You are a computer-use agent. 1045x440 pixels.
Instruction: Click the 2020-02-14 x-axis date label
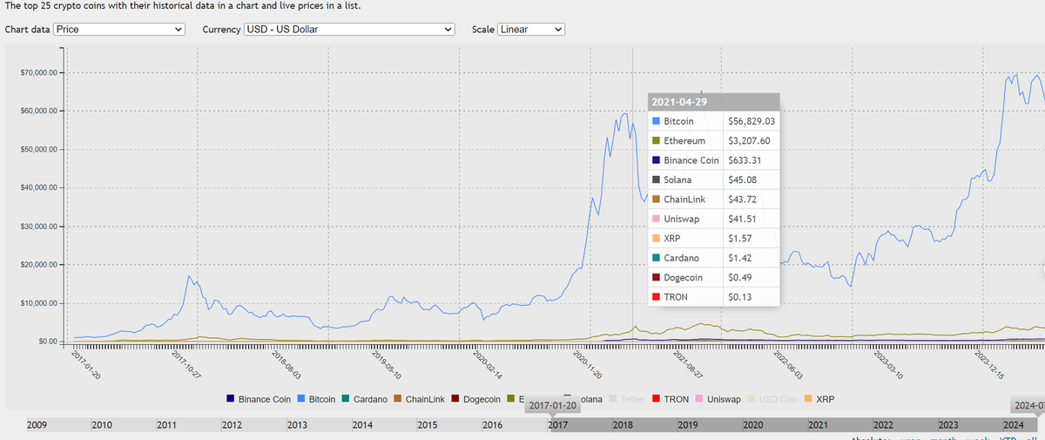(x=486, y=365)
